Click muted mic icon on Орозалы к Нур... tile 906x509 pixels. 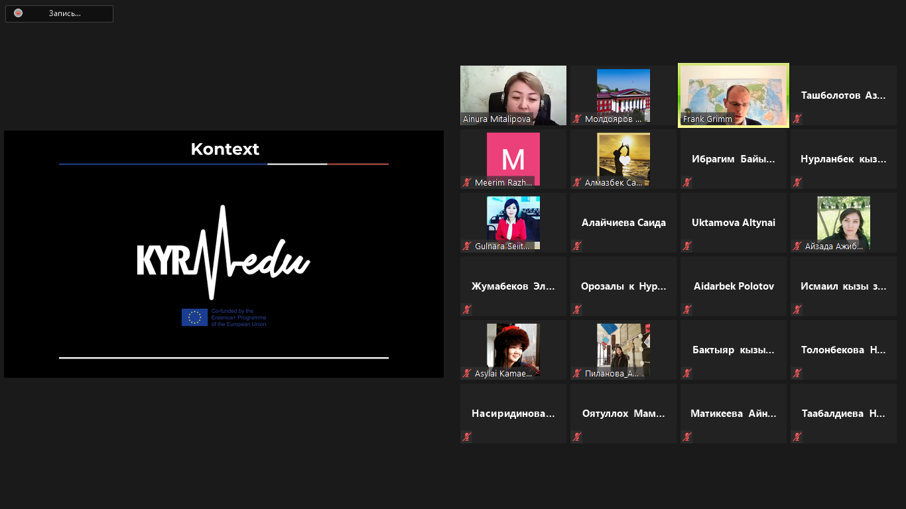(577, 310)
